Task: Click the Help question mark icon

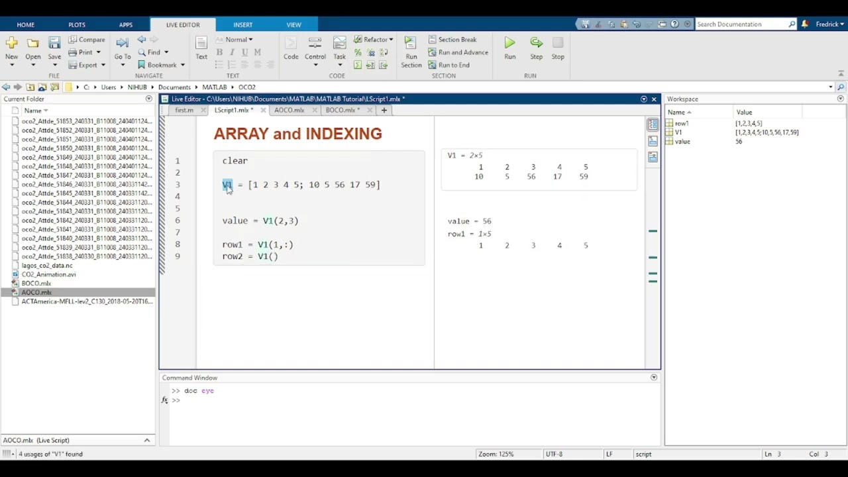Action: (x=674, y=24)
